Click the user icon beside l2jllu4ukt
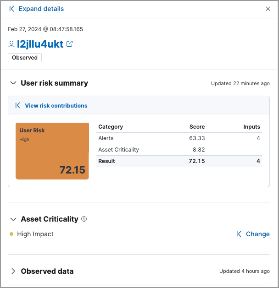Screen dimensions: 279x288 [x=11, y=44]
